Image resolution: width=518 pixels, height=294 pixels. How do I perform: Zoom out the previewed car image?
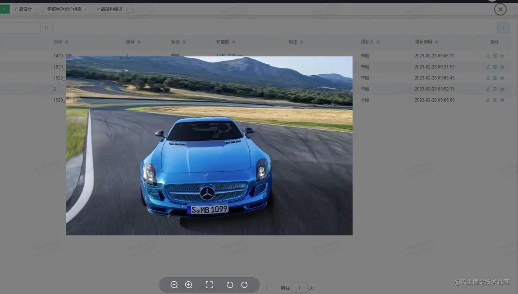(174, 285)
